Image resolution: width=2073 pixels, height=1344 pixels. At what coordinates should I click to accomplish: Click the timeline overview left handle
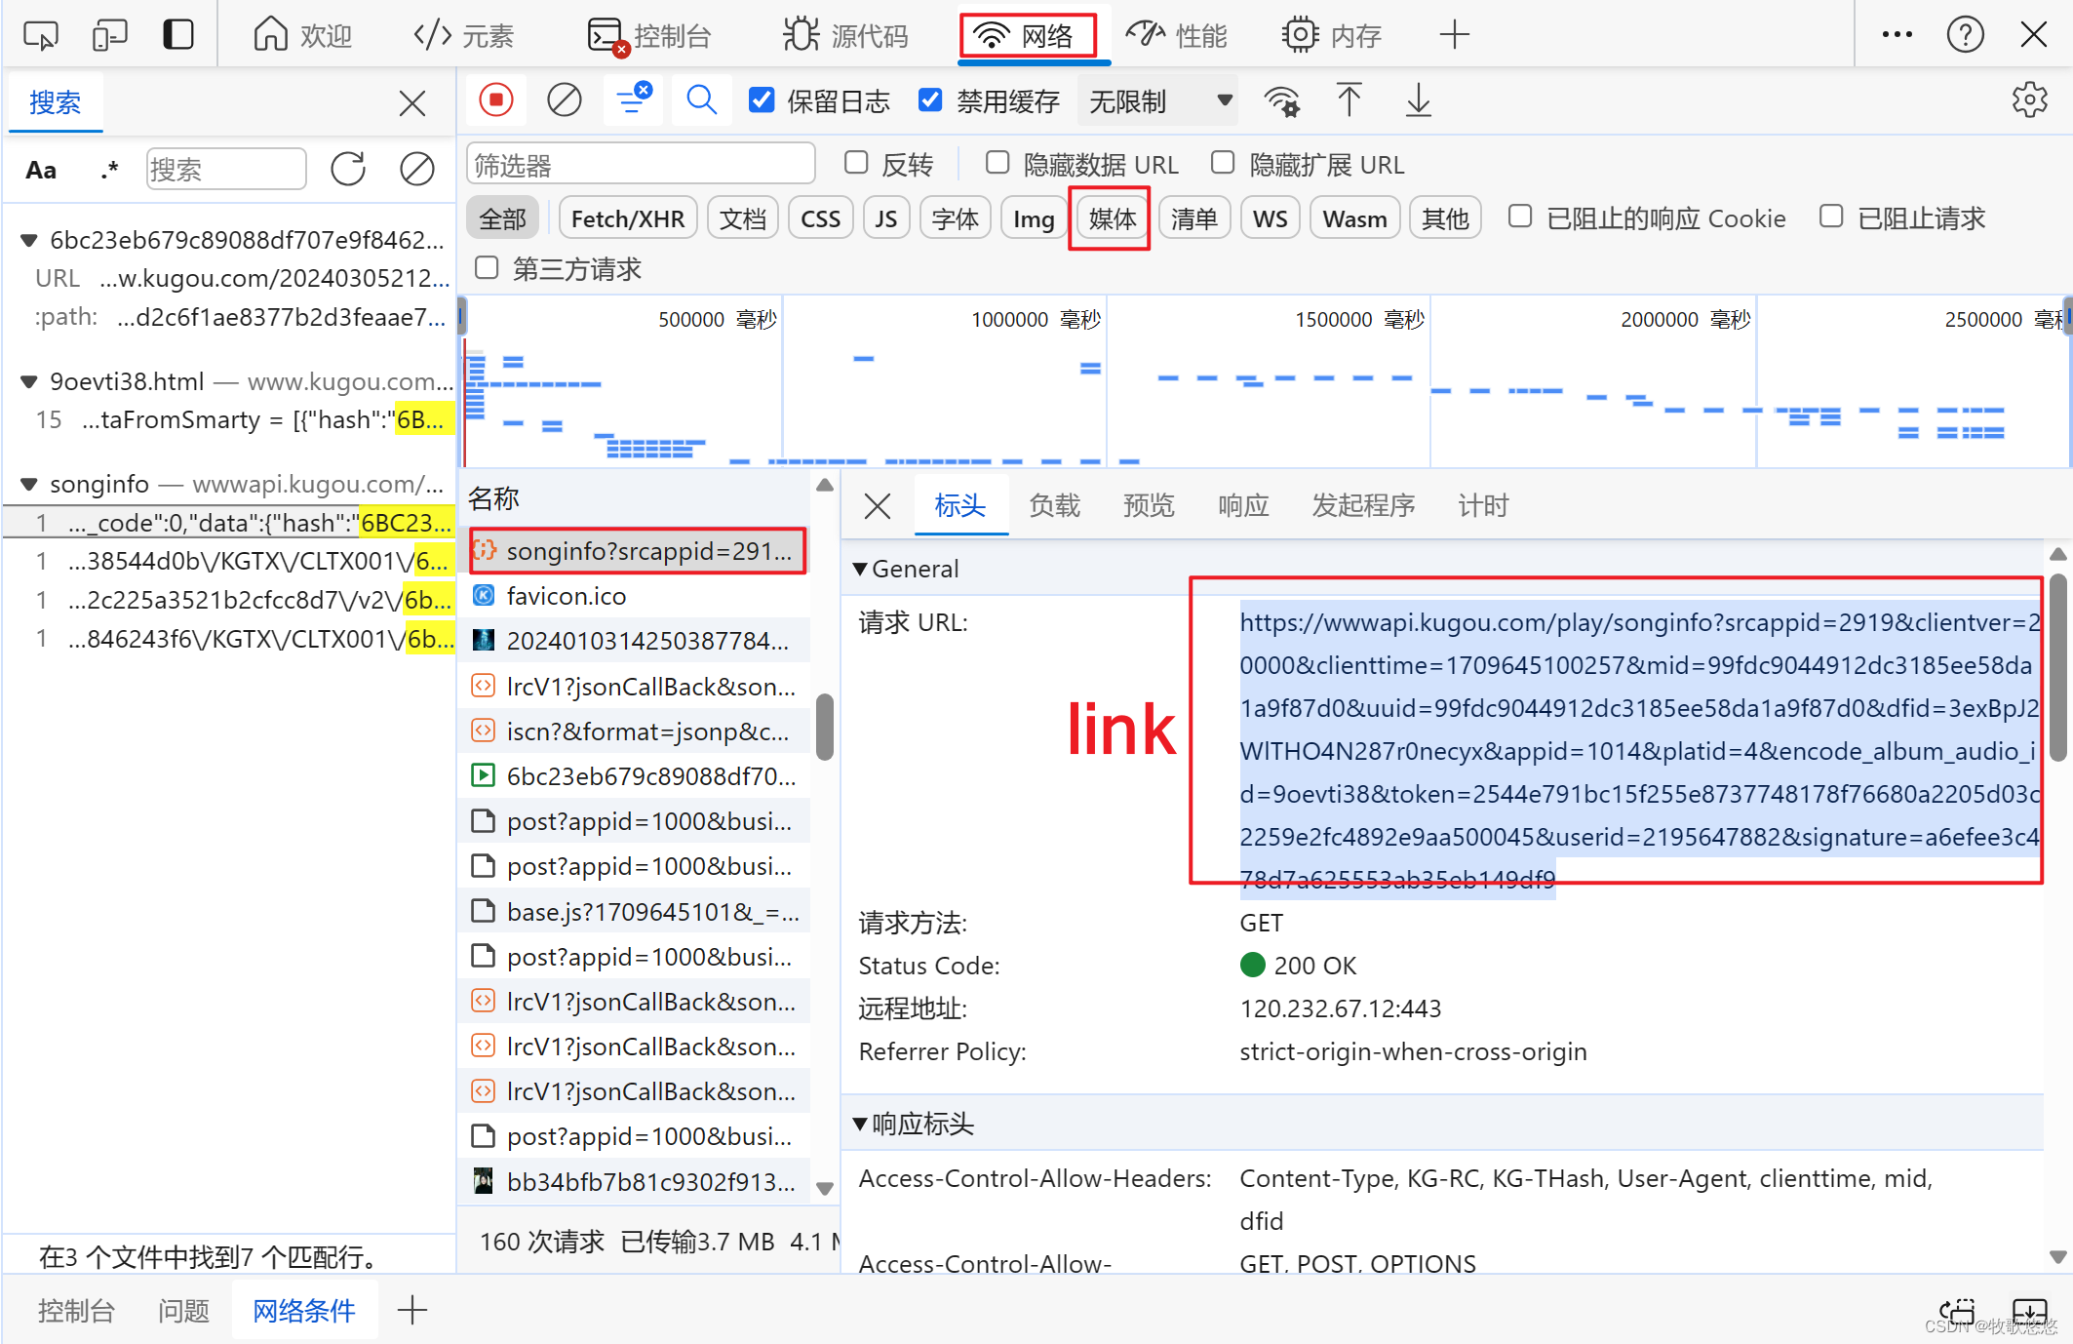462,315
